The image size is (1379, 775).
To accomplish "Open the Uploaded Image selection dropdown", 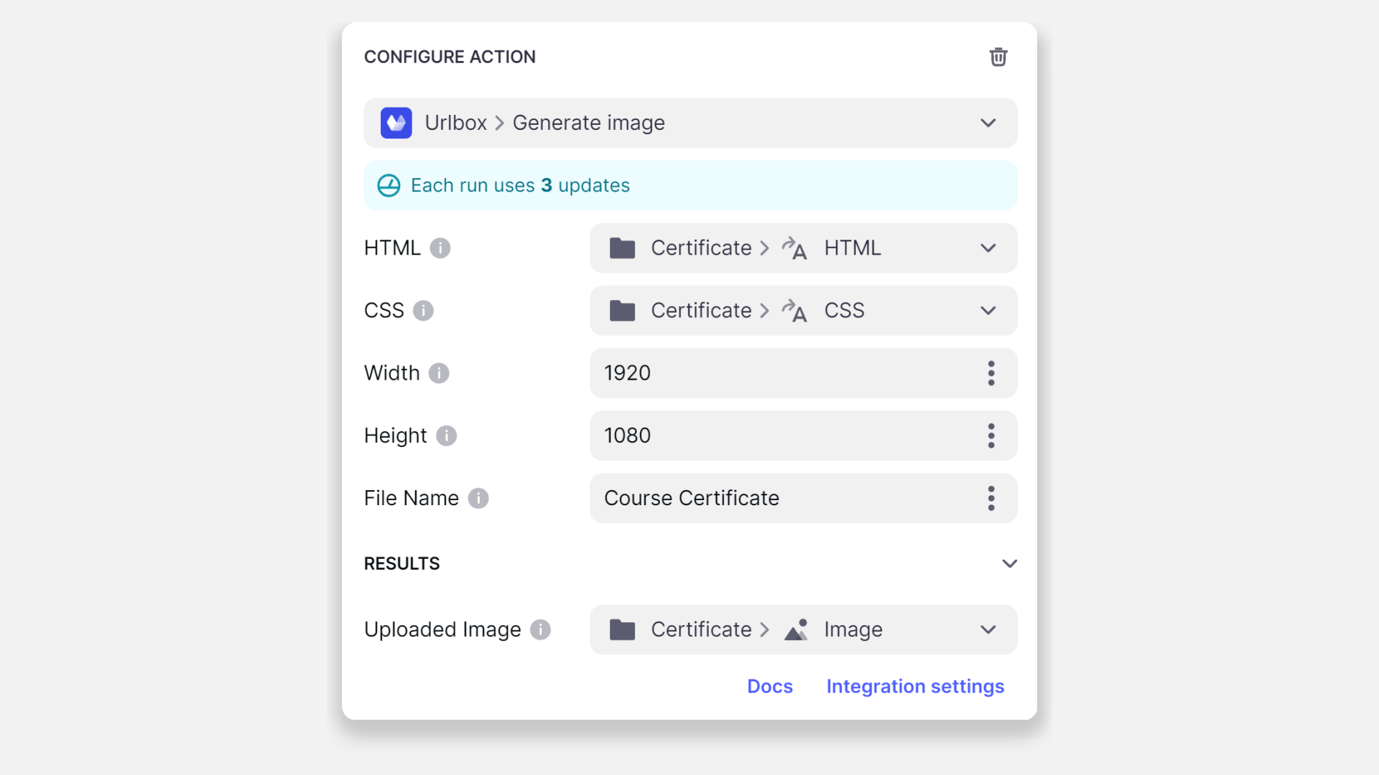I will [988, 629].
